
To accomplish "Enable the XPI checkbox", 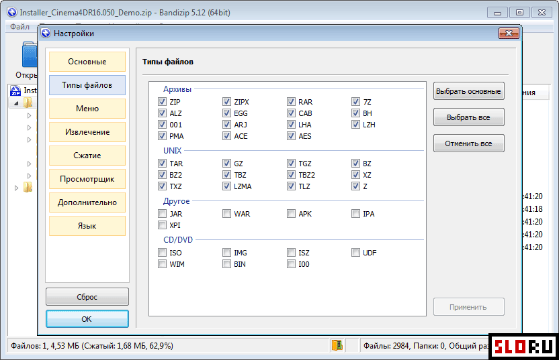I will [x=162, y=225].
